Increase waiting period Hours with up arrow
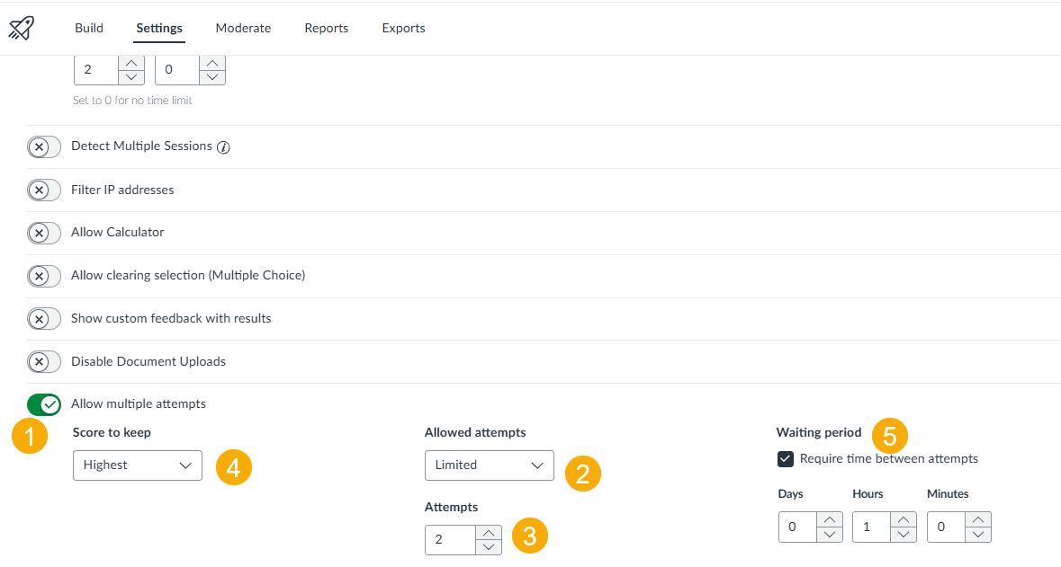Image resolution: width=1061 pixels, height=567 pixels. pyautogui.click(x=904, y=519)
